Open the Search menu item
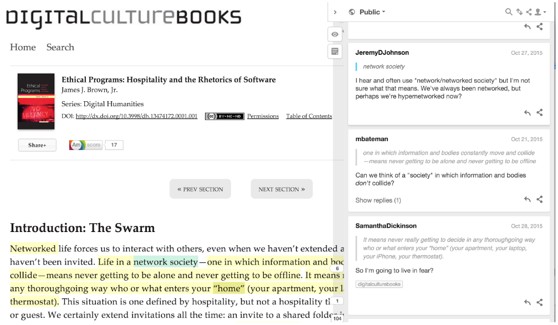The height and width of the screenshot is (325, 558). pos(60,47)
